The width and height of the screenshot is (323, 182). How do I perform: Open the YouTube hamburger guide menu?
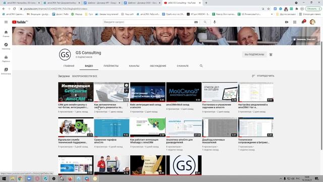pyautogui.click(x=6, y=22)
